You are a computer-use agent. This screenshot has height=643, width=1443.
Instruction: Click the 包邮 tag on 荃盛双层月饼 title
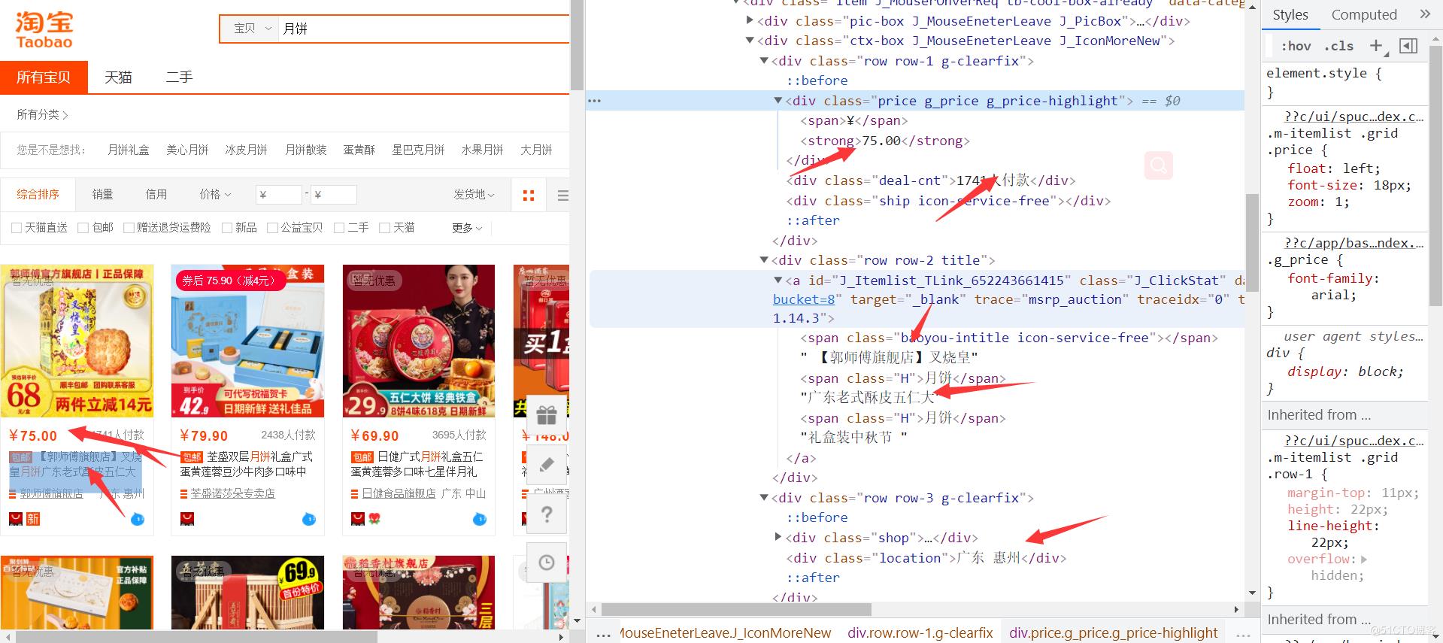pyautogui.click(x=192, y=456)
